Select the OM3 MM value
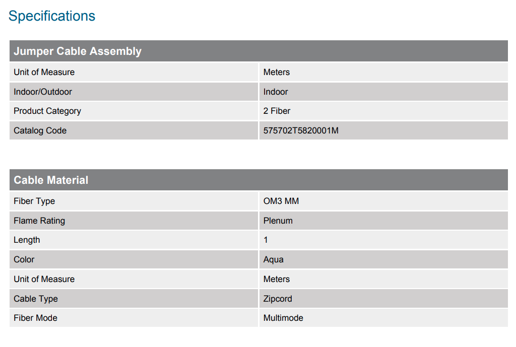The width and height of the screenshot is (516, 347). click(x=281, y=201)
